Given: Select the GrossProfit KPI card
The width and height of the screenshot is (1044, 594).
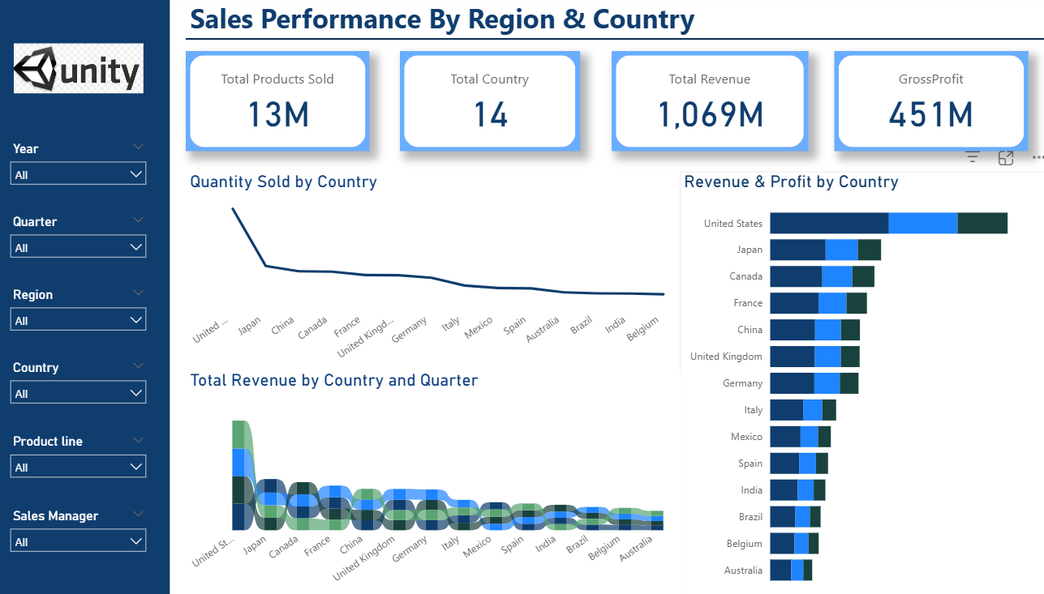Looking at the screenshot, I should pos(930,100).
